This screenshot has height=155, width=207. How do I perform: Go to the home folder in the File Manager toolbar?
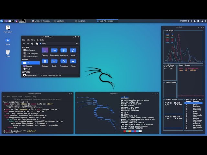click(x=37, y=44)
